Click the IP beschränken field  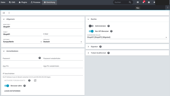coord(43,74)
